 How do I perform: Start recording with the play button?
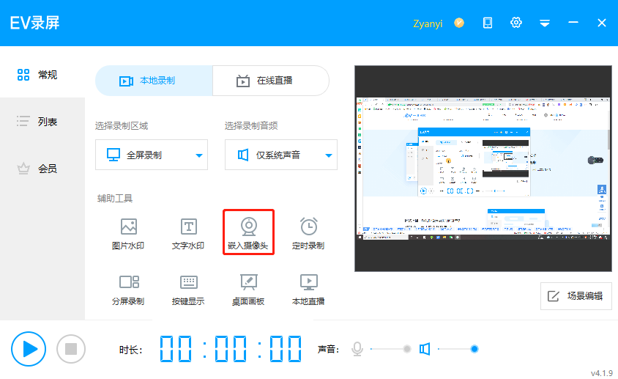[x=29, y=348]
